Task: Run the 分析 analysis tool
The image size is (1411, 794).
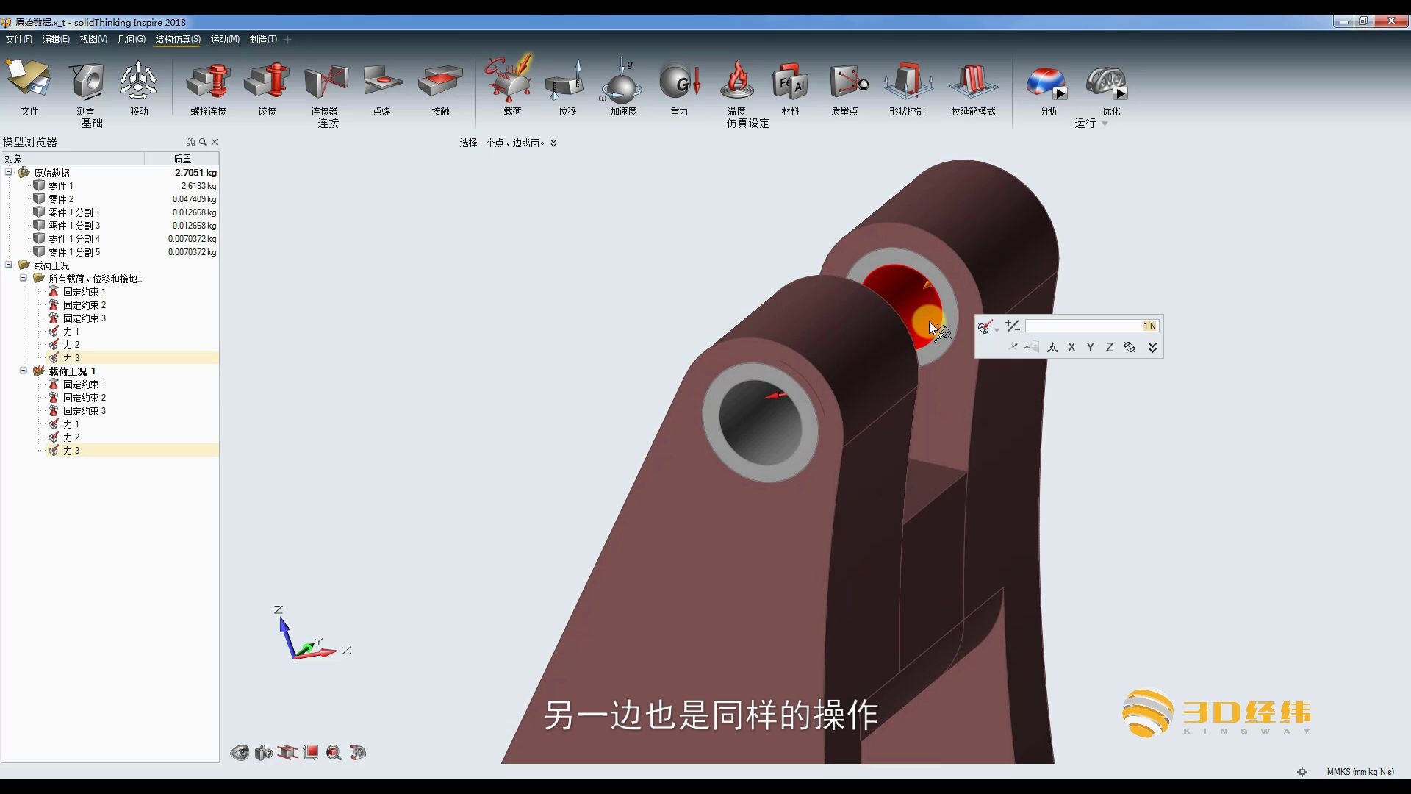Action: point(1047,82)
